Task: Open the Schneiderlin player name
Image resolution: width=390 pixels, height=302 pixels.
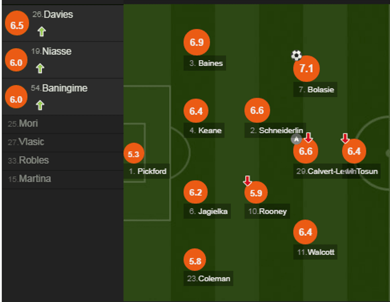Action: pos(276,130)
